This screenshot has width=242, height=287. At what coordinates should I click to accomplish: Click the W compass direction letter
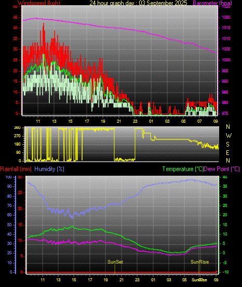click(x=228, y=136)
